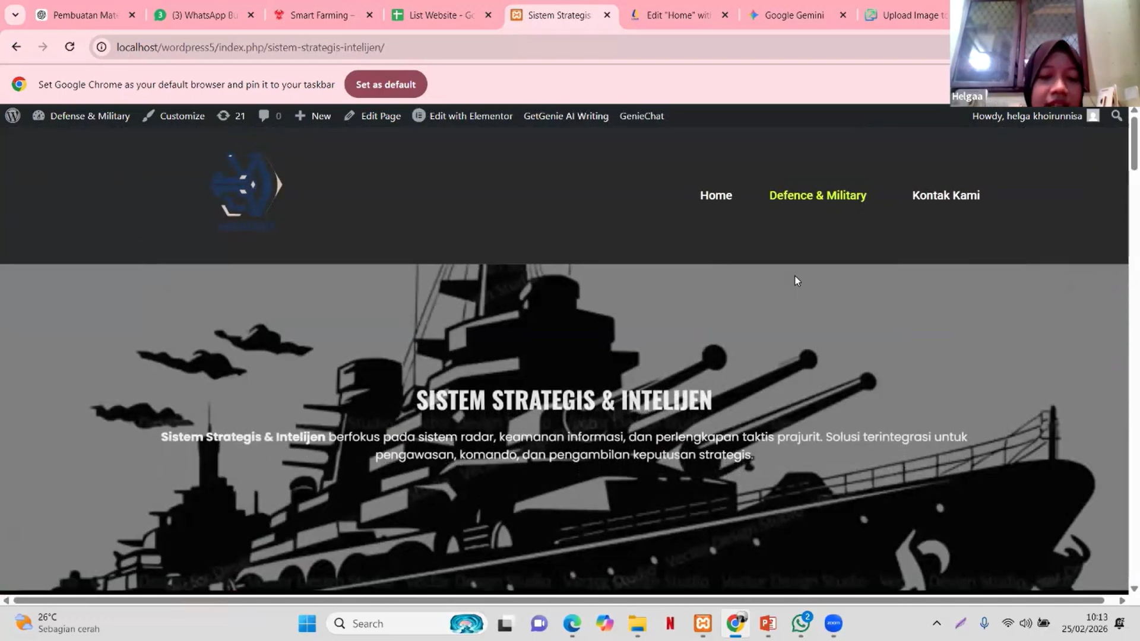This screenshot has width=1140, height=641.
Task: Click the Set as default button
Action: tap(385, 84)
